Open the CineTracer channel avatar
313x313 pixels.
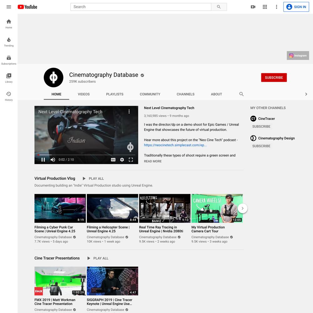pos(253,119)
